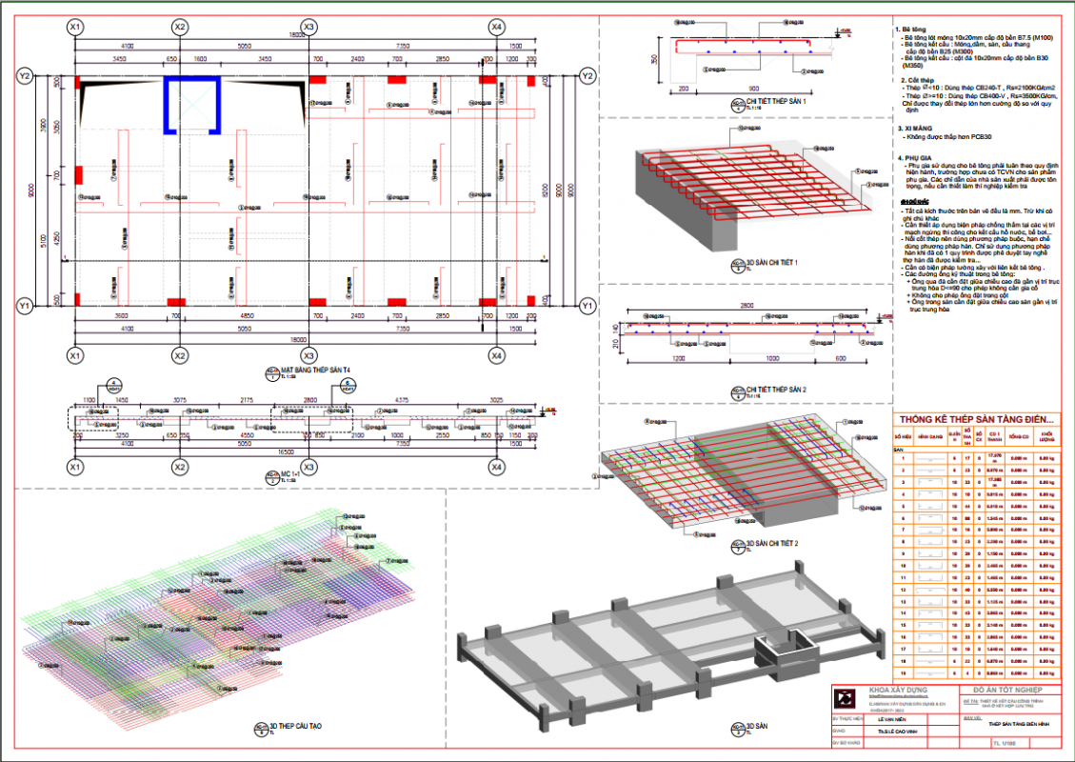
Task: Click the blue elevator shaft outline in the plan
Action: [x=193, y=104]
